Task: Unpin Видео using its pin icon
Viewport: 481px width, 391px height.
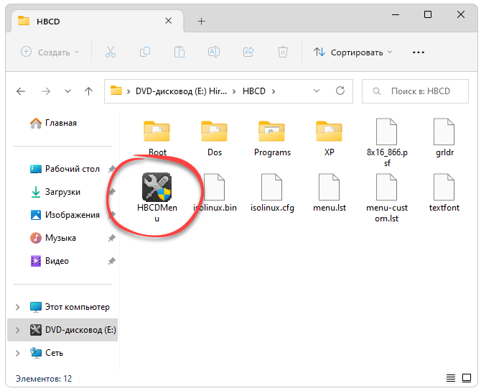Action: 112,261
